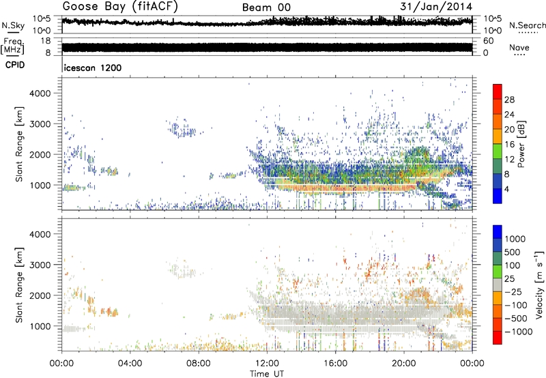This screenshot has width=546, height=378.
Task: Click the '04:00' time tick label
Action: point(130,364)
